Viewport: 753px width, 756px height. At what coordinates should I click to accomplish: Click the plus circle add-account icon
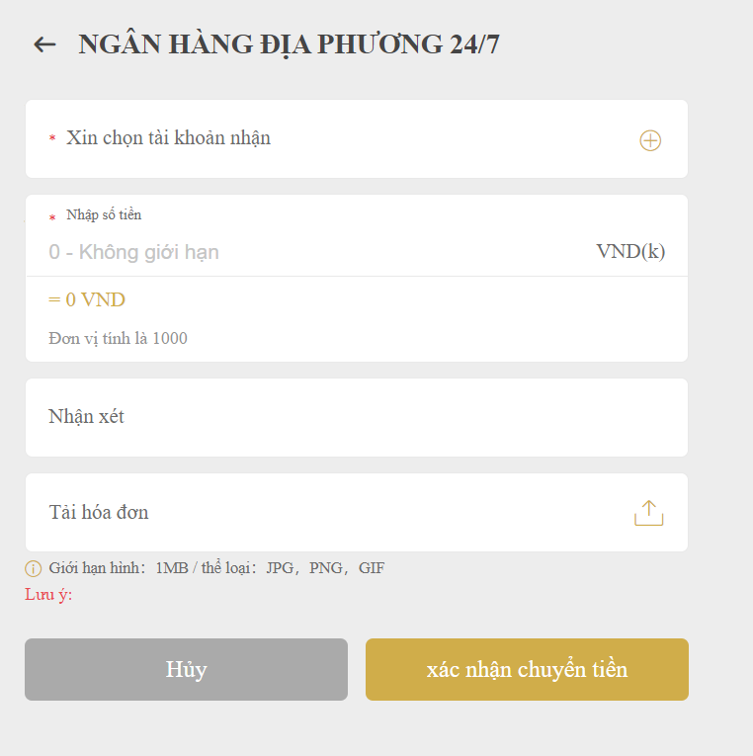[649, 140]
